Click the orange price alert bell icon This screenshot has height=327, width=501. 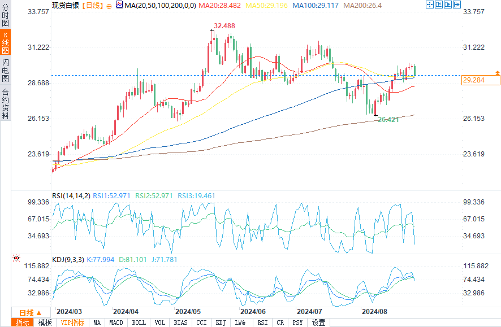click(497, 73)
